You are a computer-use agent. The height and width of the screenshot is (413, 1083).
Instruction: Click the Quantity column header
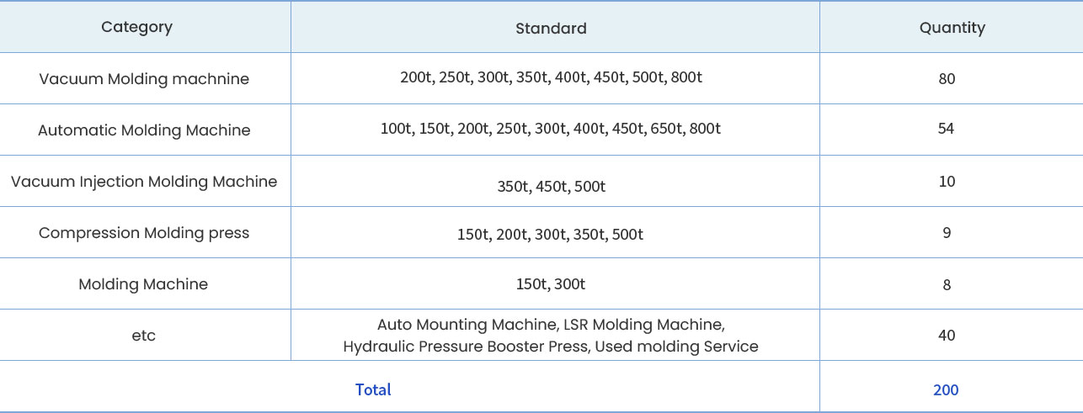click(x=952, y=28)
